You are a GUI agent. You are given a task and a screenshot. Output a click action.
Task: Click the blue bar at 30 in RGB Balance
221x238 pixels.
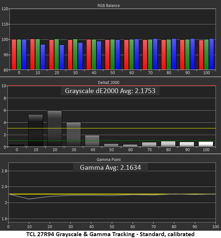point(80,56)
